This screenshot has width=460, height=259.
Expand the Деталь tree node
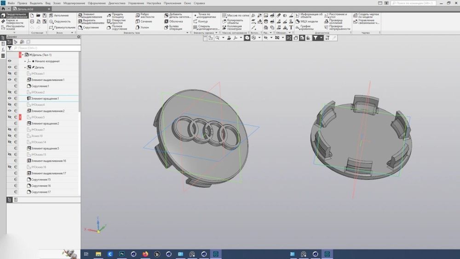(x=25, y=67)
